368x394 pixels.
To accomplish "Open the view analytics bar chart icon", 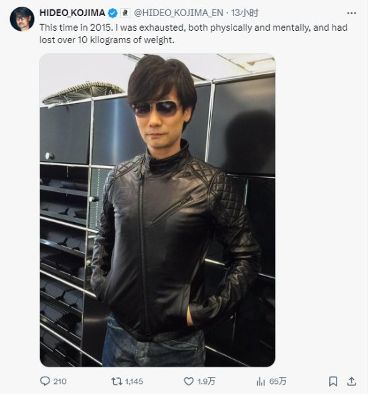I will [x=261, y=381].
